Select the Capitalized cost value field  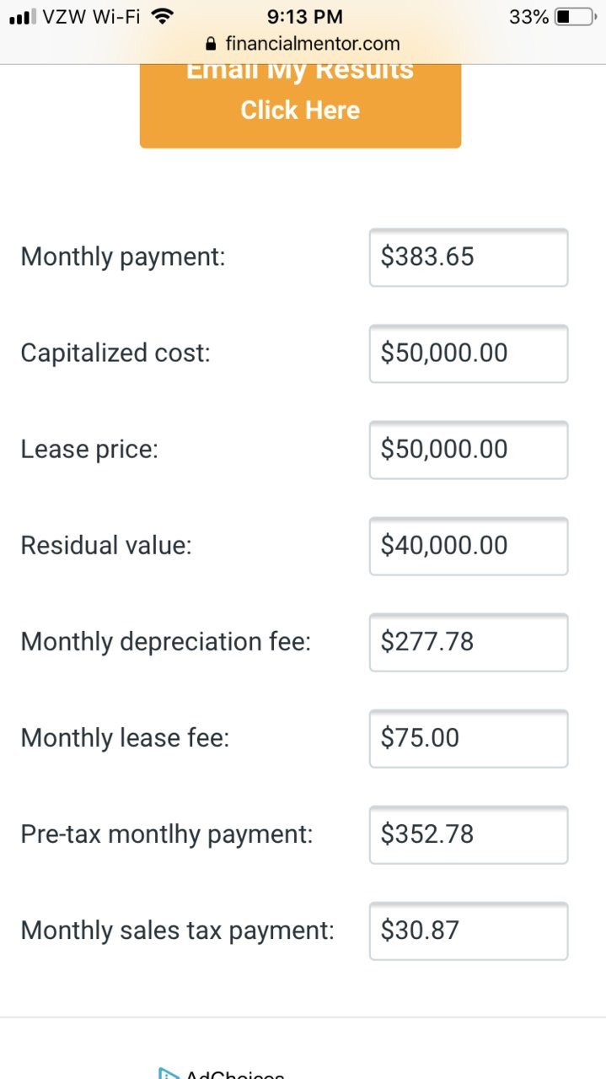(469, 353)
